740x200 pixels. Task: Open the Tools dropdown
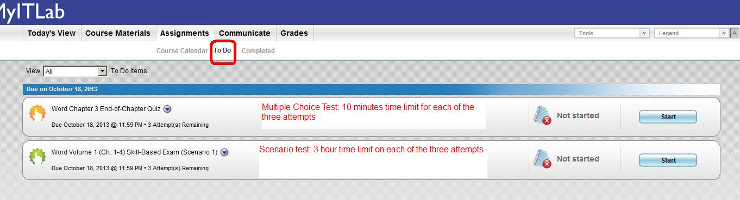click(612, 33)
